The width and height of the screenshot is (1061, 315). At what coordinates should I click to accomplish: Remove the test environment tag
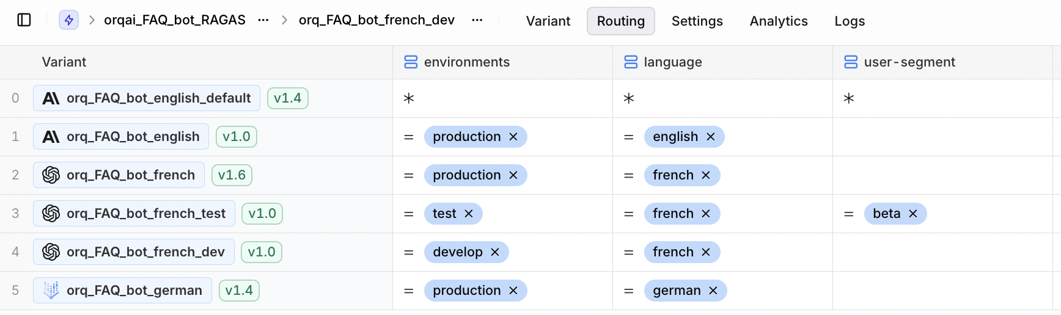coord(469,214)
